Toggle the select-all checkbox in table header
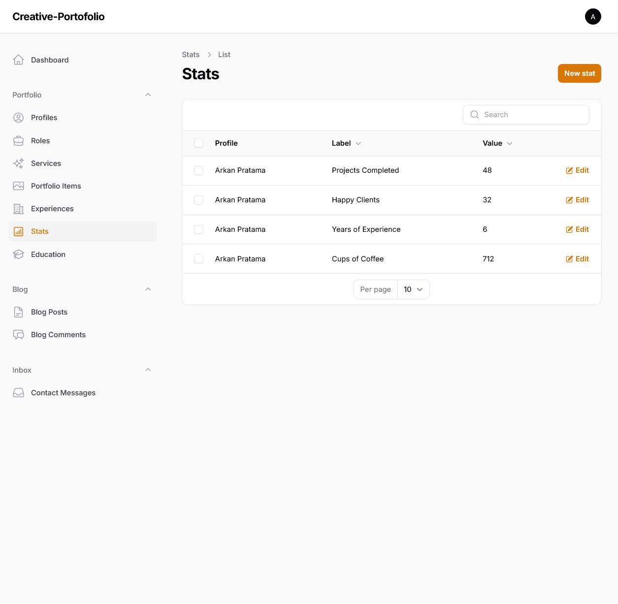Viewport: 618px width, 604px height. pyautogui.click(x=199, y=143)
